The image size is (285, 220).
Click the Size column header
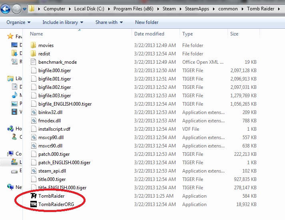234,34
